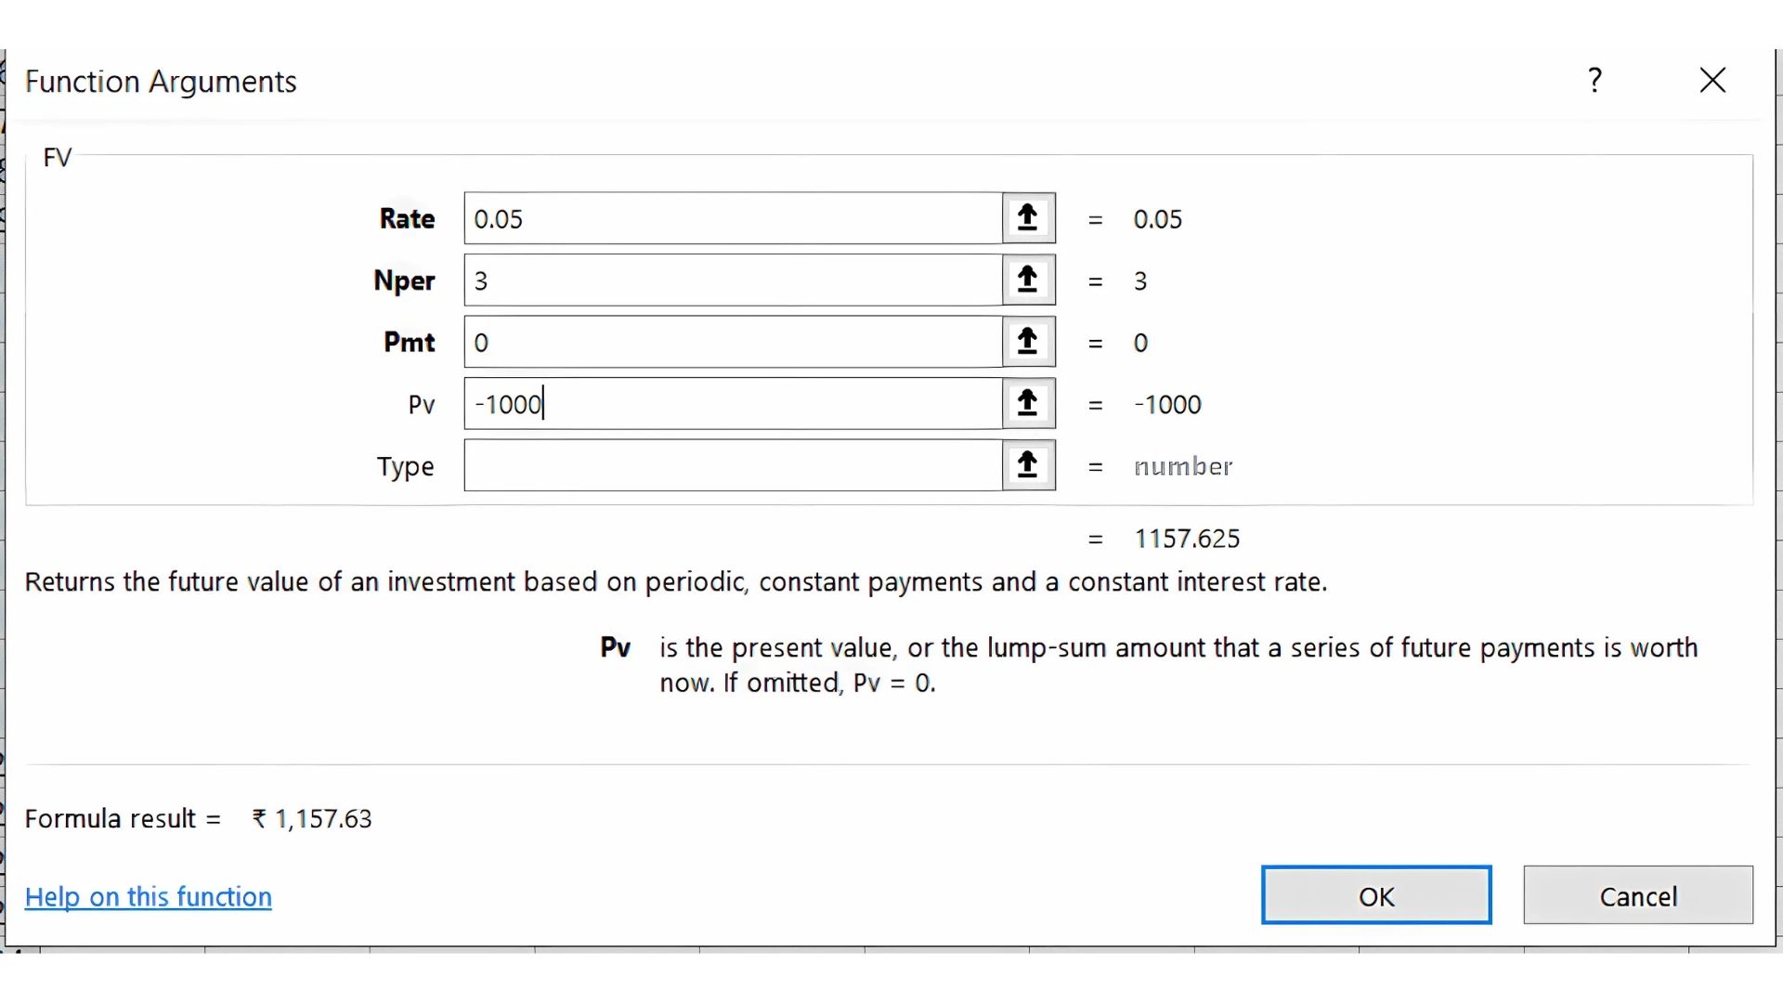The width and height of the screenshot is (1783, 1003).
Task: Click the collapse dialog icon for Pv
Action: [1028, 403]
